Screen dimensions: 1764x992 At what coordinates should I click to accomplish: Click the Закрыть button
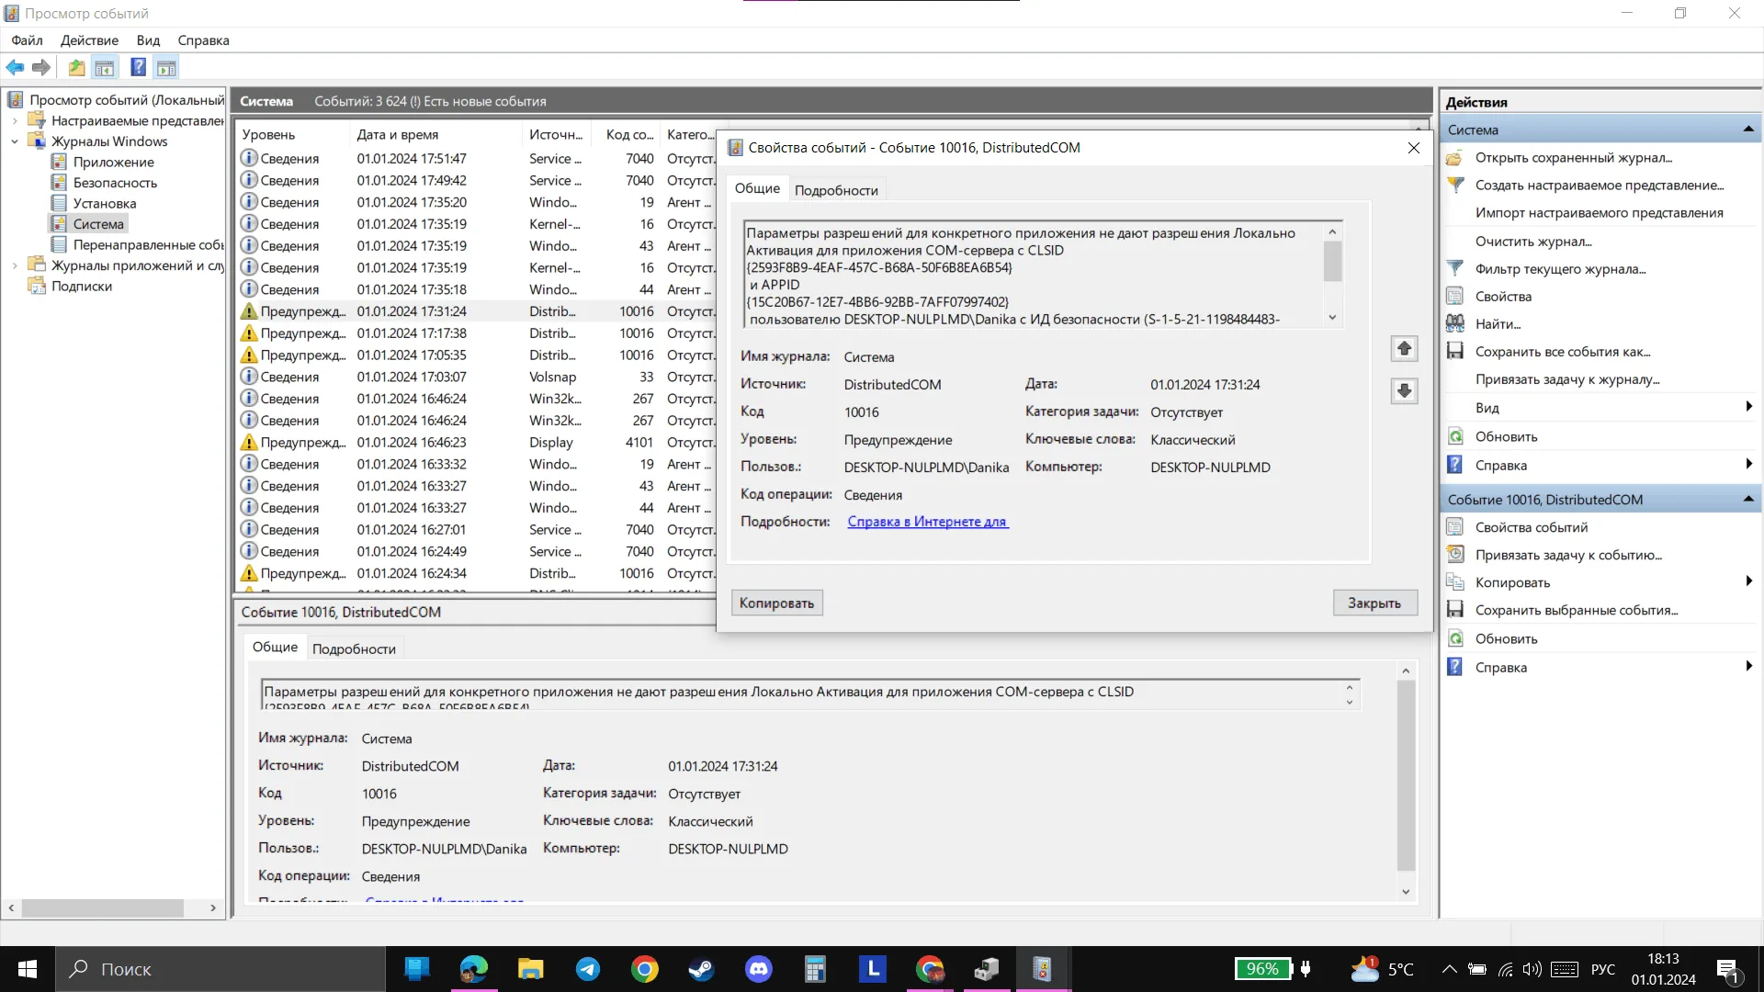click(1374, 603)
